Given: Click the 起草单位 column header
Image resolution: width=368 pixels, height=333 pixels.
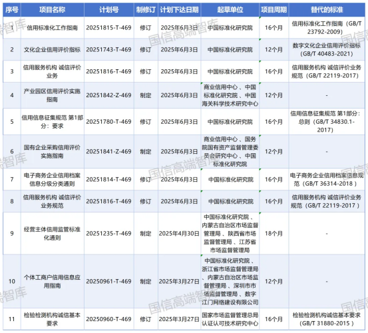Looking at the screenshot, I should point(230,10).
